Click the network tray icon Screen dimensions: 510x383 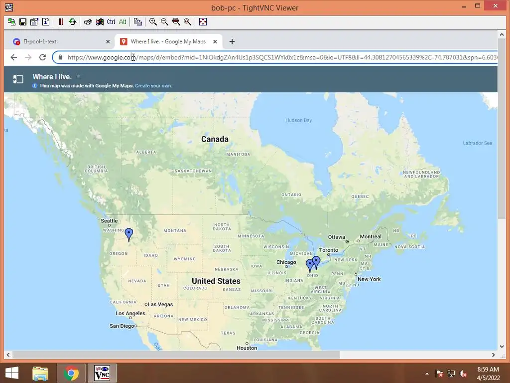pyautogui.click(x=451, y=374)
